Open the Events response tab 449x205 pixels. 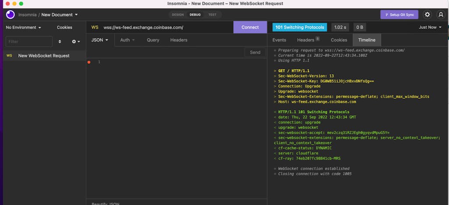point(279,40)
